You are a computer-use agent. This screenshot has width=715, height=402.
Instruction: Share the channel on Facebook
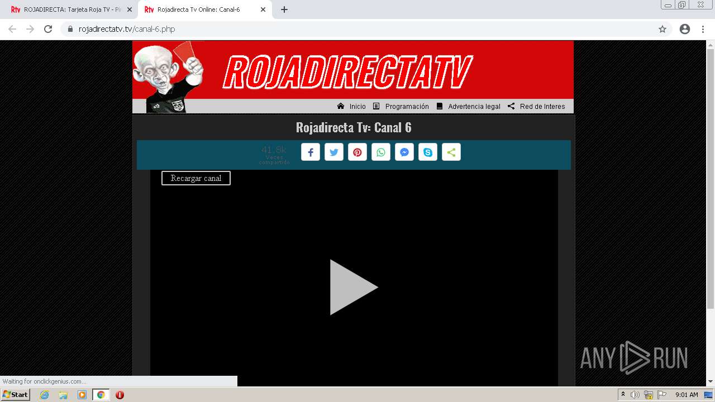coord(311,152)
